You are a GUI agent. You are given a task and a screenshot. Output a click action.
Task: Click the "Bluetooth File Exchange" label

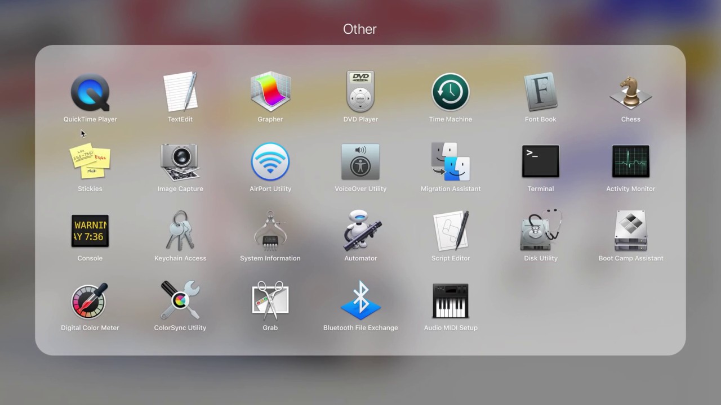360,328
